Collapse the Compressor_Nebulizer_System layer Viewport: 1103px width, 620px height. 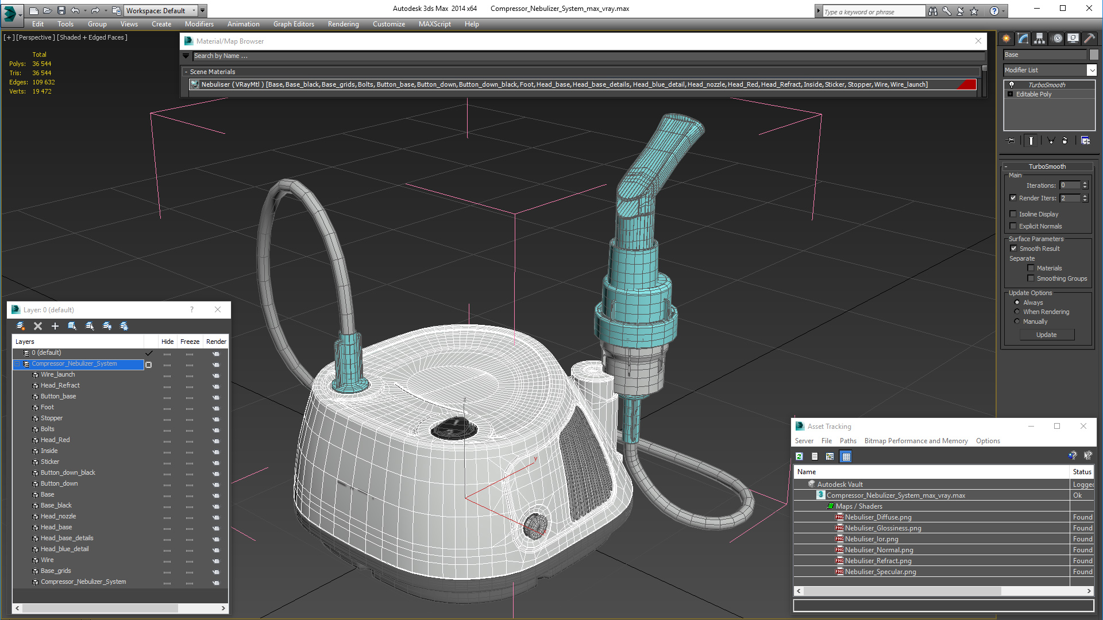(17, 364)
